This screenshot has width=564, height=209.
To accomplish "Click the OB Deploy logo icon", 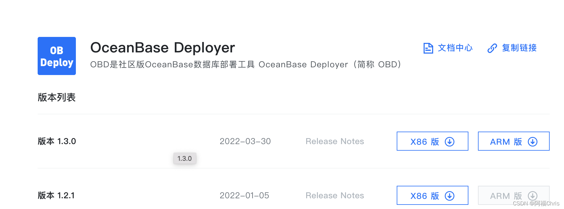I will pyautogui.click(x=56, y=56).
